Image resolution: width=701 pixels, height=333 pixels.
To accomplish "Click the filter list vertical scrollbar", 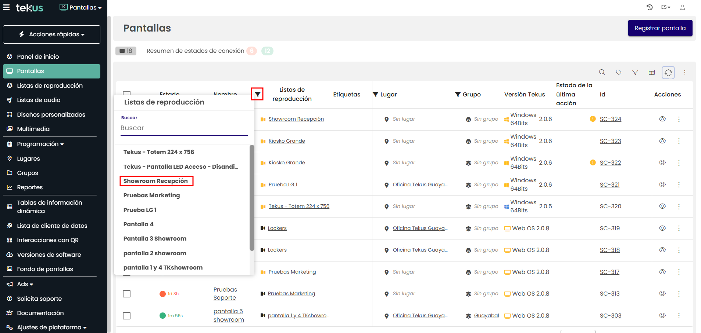I will 252,198.
